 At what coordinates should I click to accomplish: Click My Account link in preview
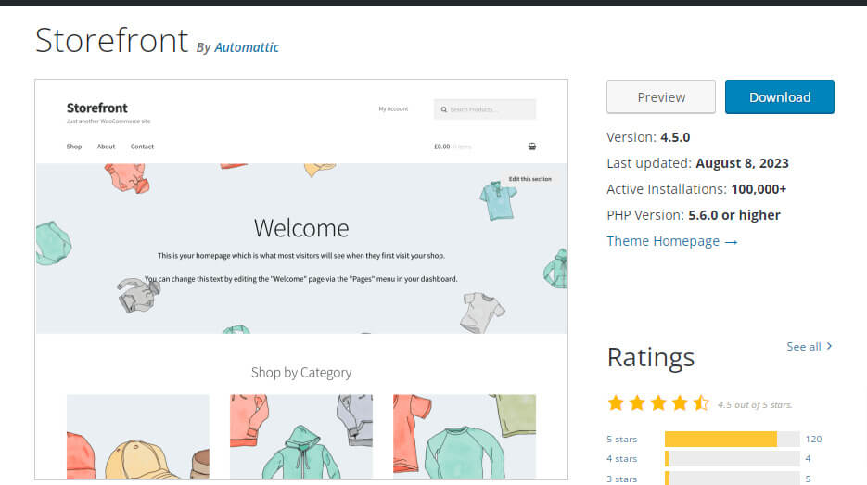pyautogui.click(x=393, y=109)
